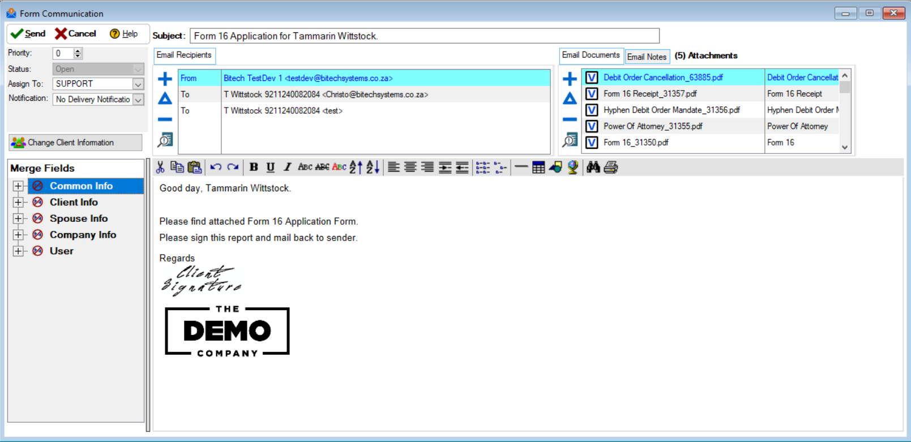The image size is (911, 442).
Task: Click the Send button
Action: pyautogui.click(x=28, y=34)
